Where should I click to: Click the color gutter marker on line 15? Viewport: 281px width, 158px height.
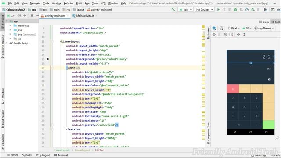tap(47, 59)
